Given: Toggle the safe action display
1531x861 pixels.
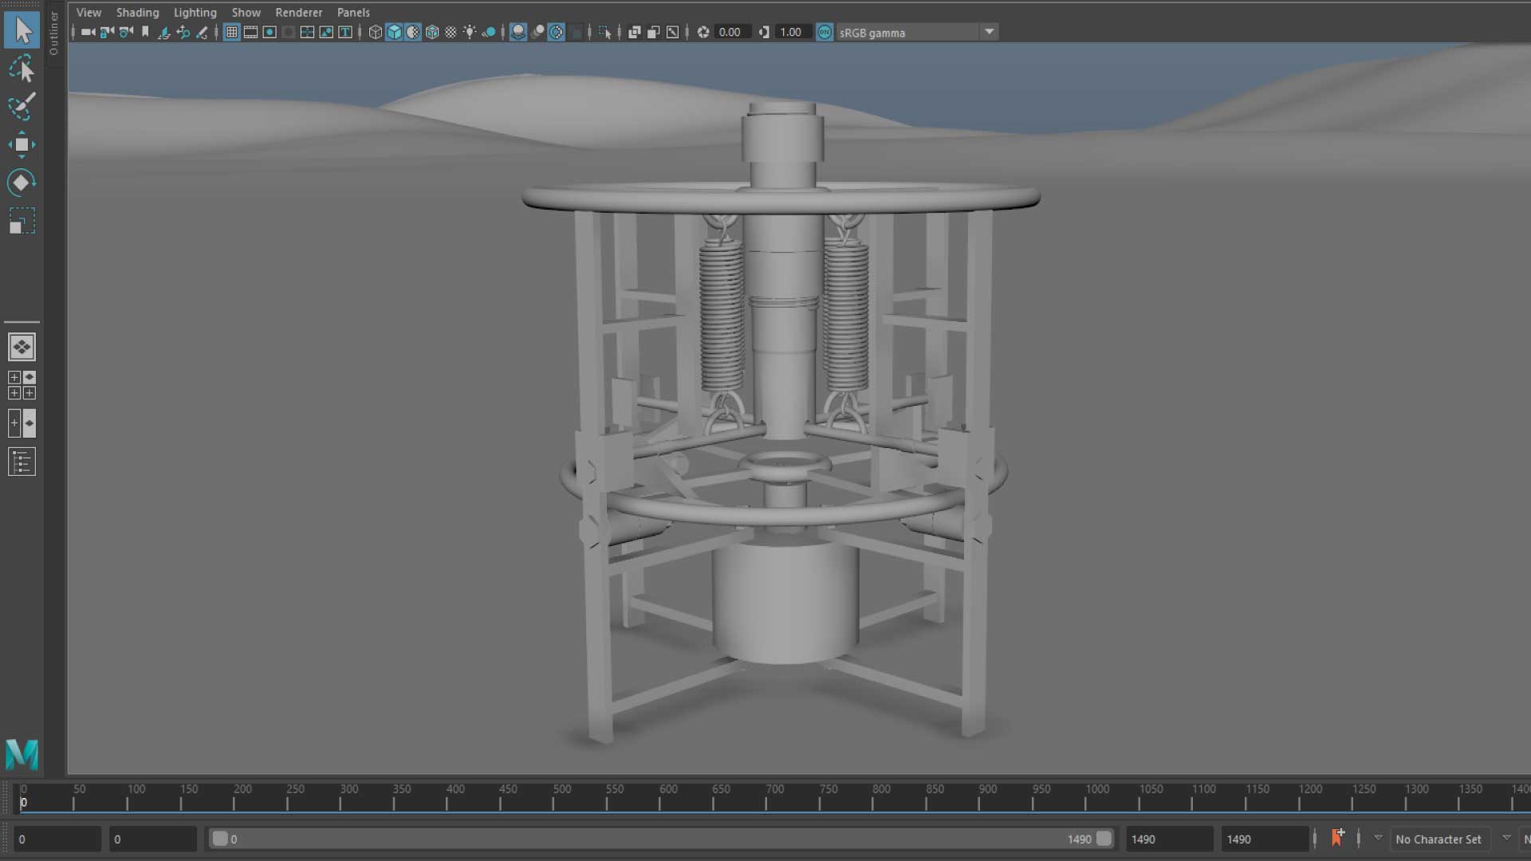Looking at the screenshot, I should [326, 32].
